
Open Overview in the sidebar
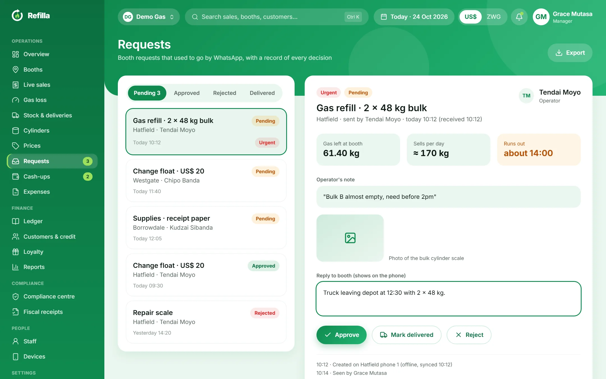coord(52,54)
